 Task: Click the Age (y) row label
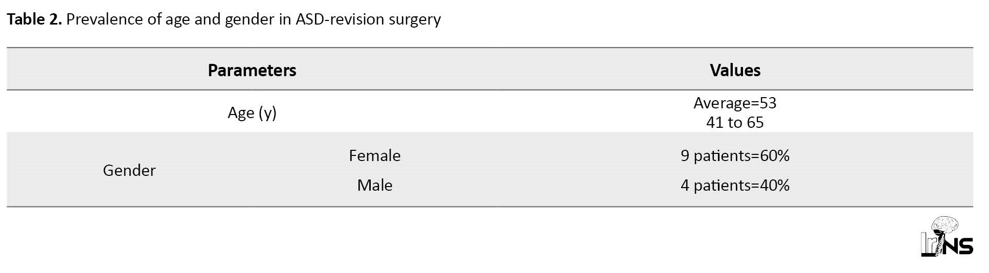coord(252,112)
